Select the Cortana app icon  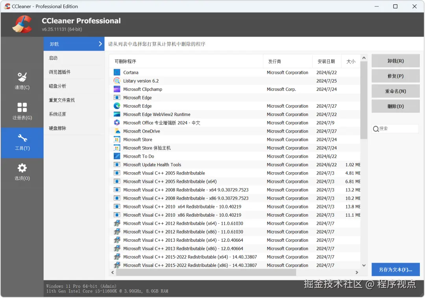click(116, 72)
